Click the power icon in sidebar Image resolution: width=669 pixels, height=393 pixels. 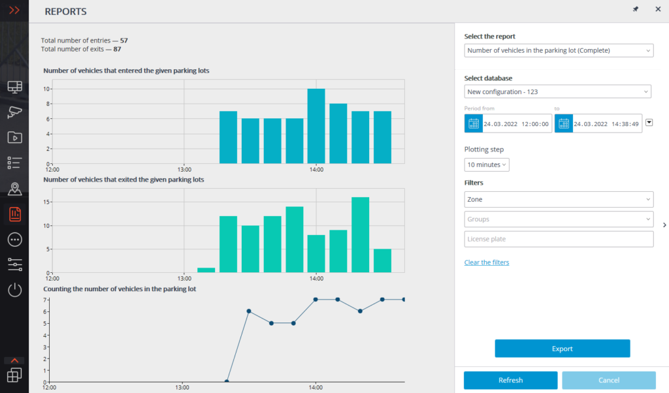point(14,290)
